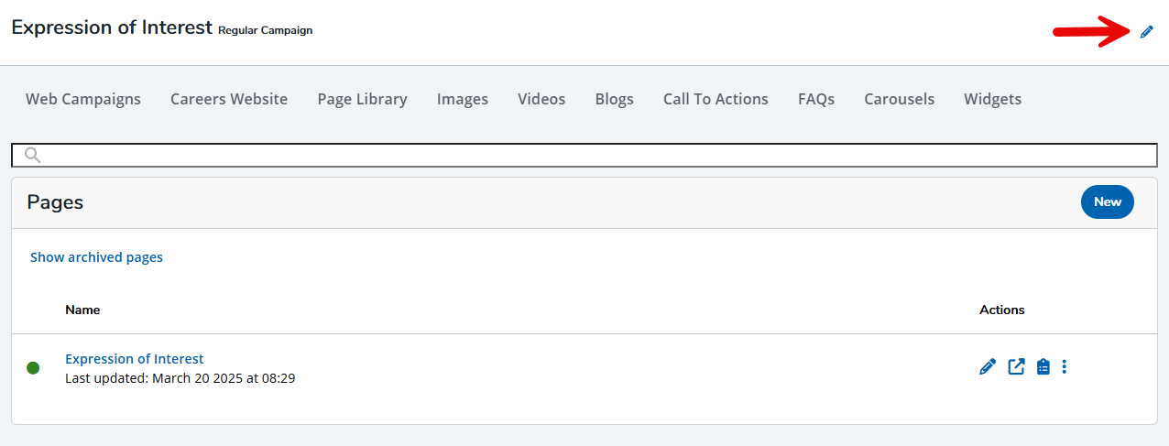Go to the FAQs tab
Image resolution: width=1169 pixels, height=446 pixels.
pyautogui.click(x=816, y=99)
